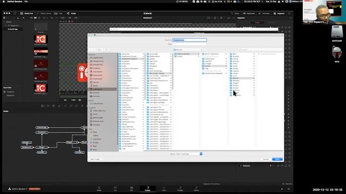Open the Media page at the bottom
346x194 pixels.
point(99,189)
